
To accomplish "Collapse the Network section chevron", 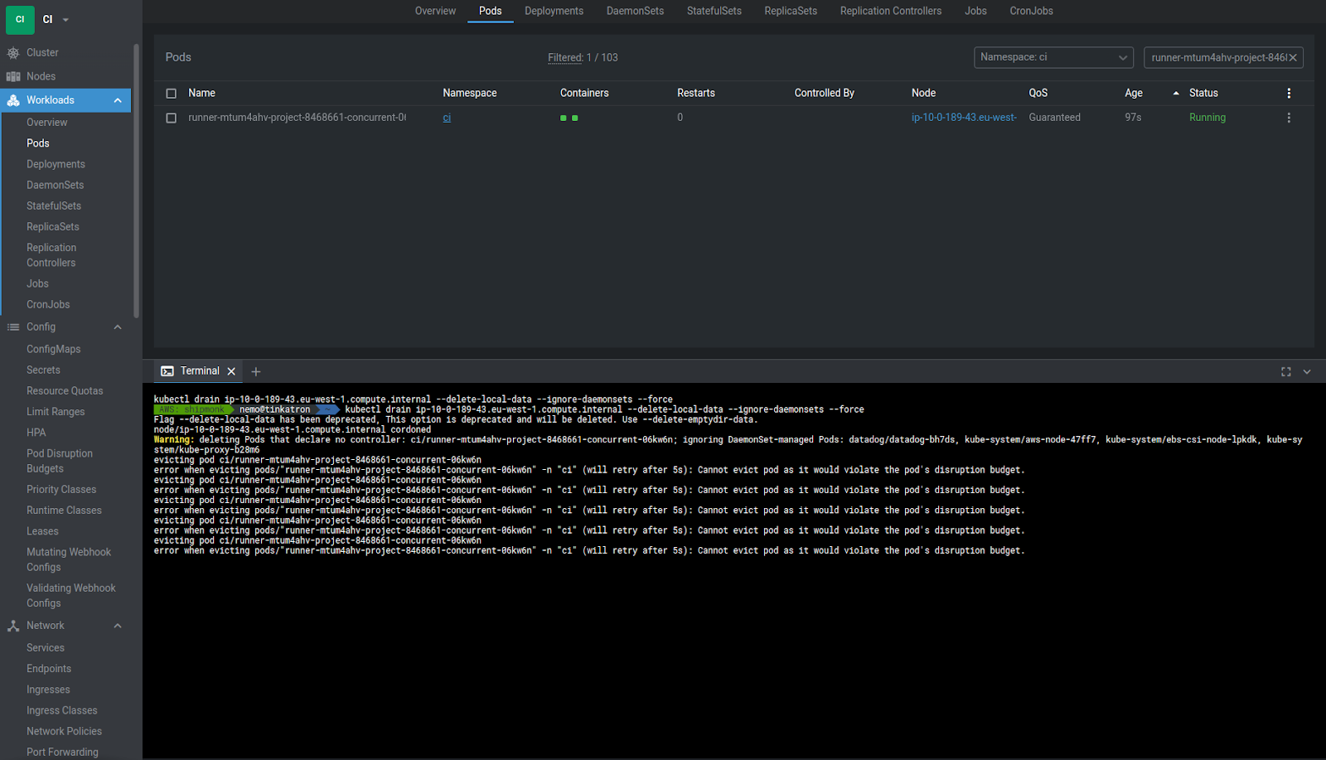I will pos(118,626).
